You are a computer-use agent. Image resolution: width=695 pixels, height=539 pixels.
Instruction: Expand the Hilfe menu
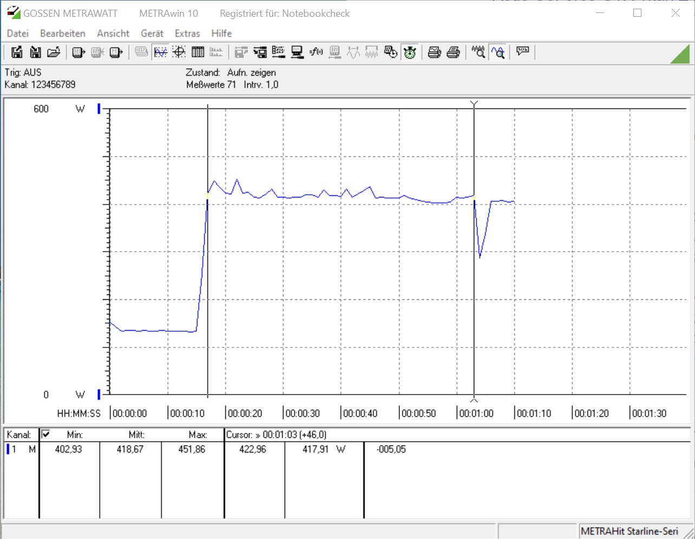tap(221, 34)
